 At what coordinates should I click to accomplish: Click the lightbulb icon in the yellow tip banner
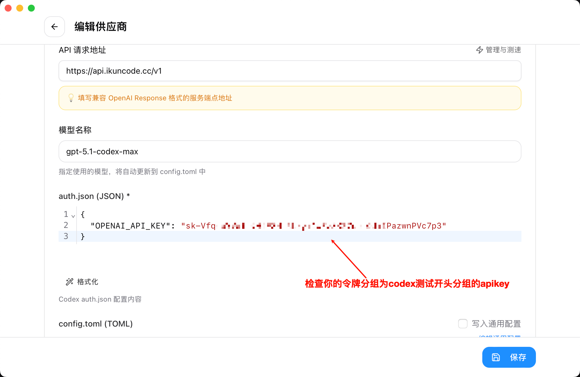70,98
